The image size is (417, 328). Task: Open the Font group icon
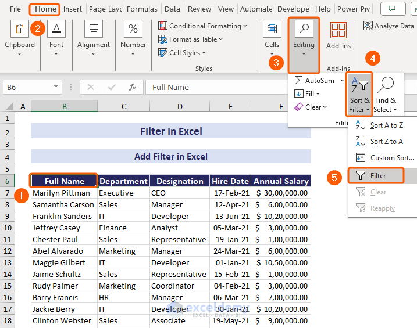pyautogui.click(x=56, y=28)
